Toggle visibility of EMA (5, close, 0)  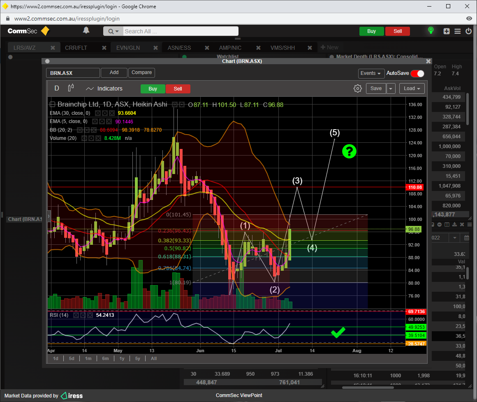95,121
